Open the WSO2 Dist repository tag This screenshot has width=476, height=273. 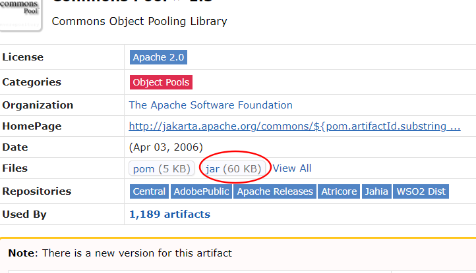[x=421, y=191]
